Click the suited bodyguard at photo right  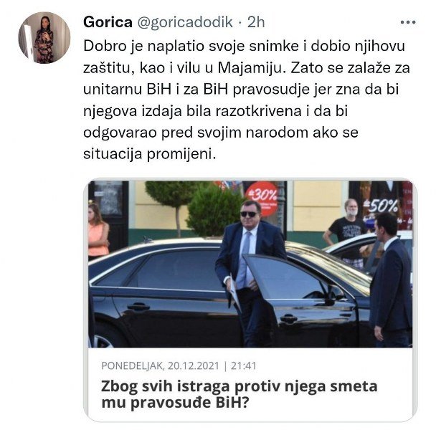[x=392, y=279]
